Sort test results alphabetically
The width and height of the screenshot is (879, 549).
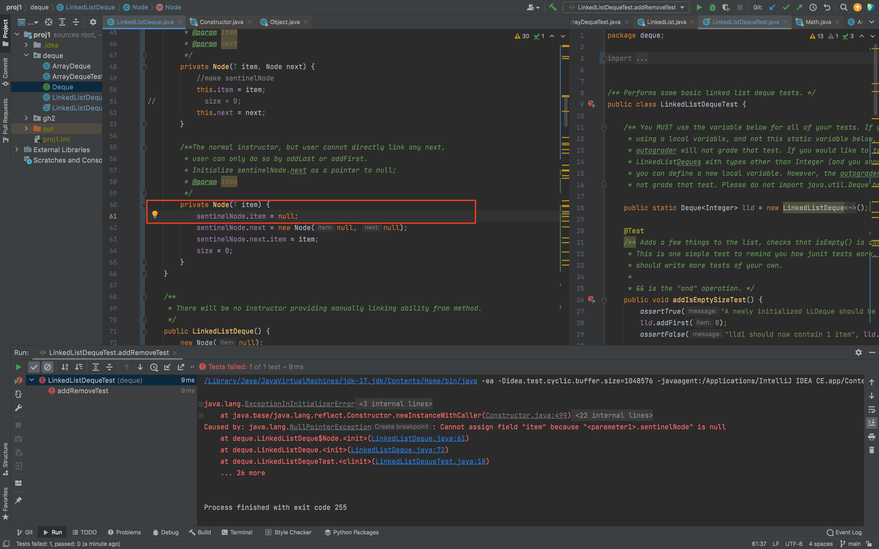tap(65, 367)
